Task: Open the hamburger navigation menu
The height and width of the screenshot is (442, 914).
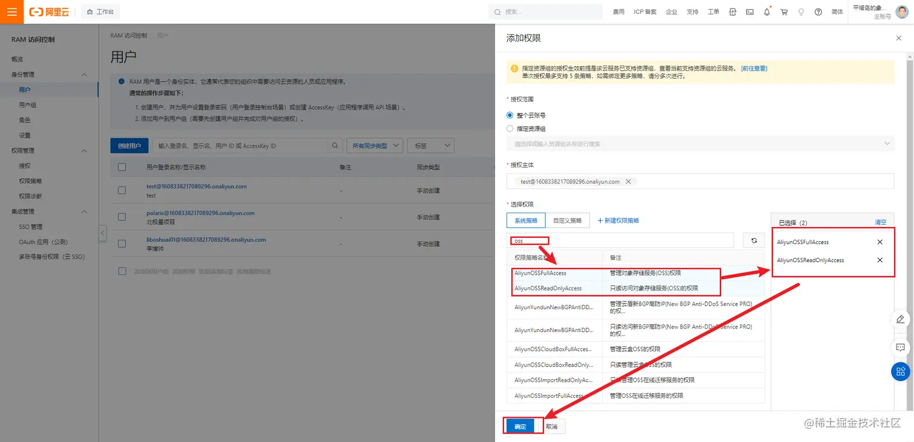Action: click(11, 11)
